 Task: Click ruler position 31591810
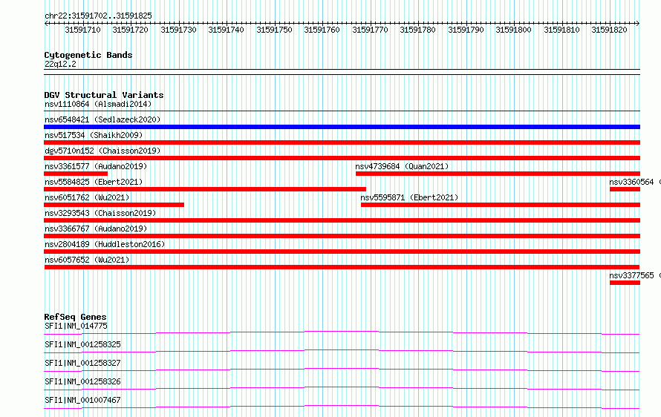click(x=561, y=30)
